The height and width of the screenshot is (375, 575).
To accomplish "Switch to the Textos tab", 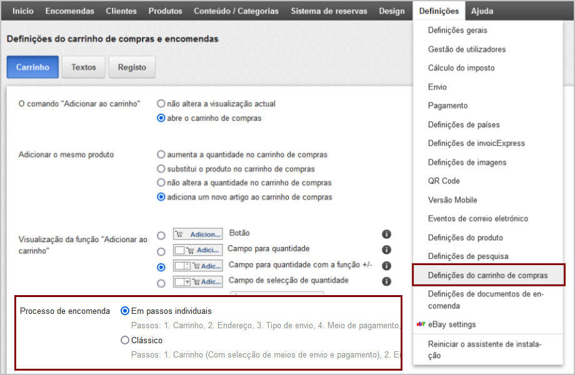I will pyautogui.click(x=84, y=67).
